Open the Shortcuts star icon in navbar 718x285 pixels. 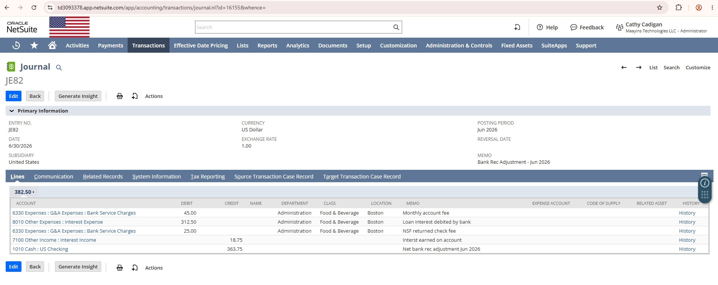(x=34, y=46)
